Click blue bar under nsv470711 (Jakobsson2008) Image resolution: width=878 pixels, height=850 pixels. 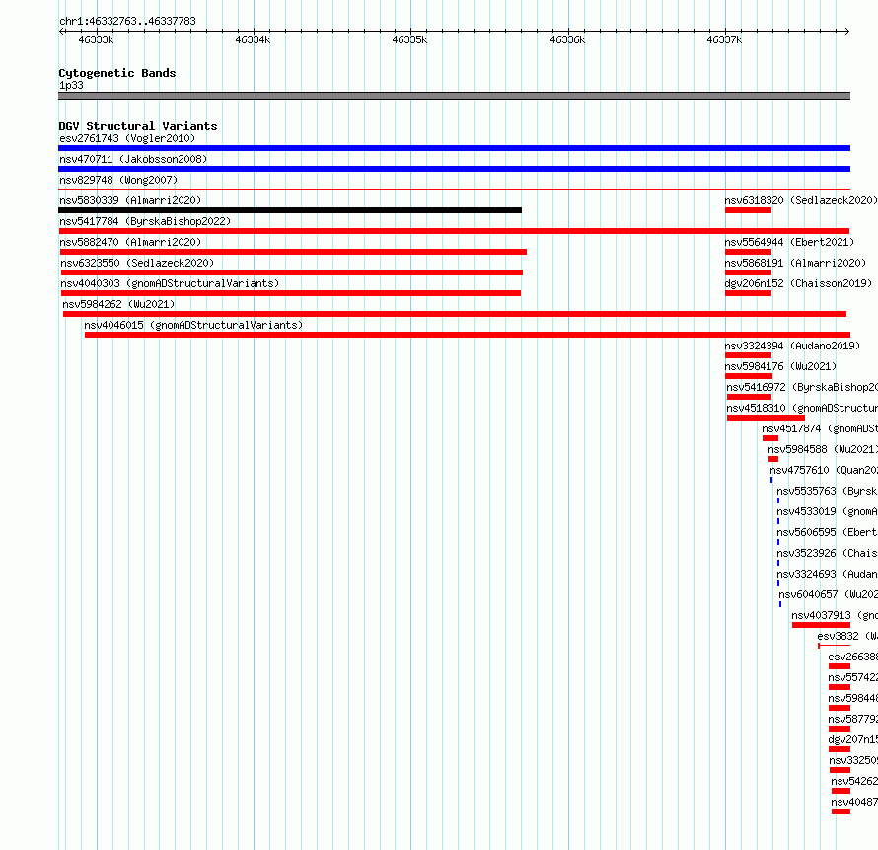[454, 169]
